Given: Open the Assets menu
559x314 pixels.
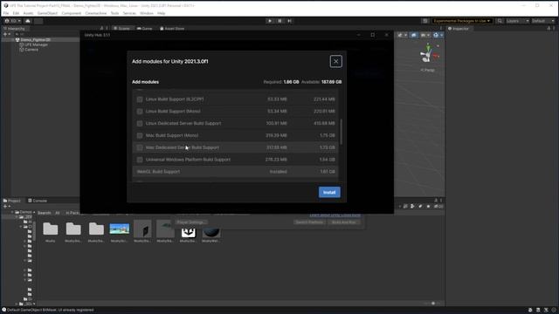Looking at the screenshot, I should point(28,13).
